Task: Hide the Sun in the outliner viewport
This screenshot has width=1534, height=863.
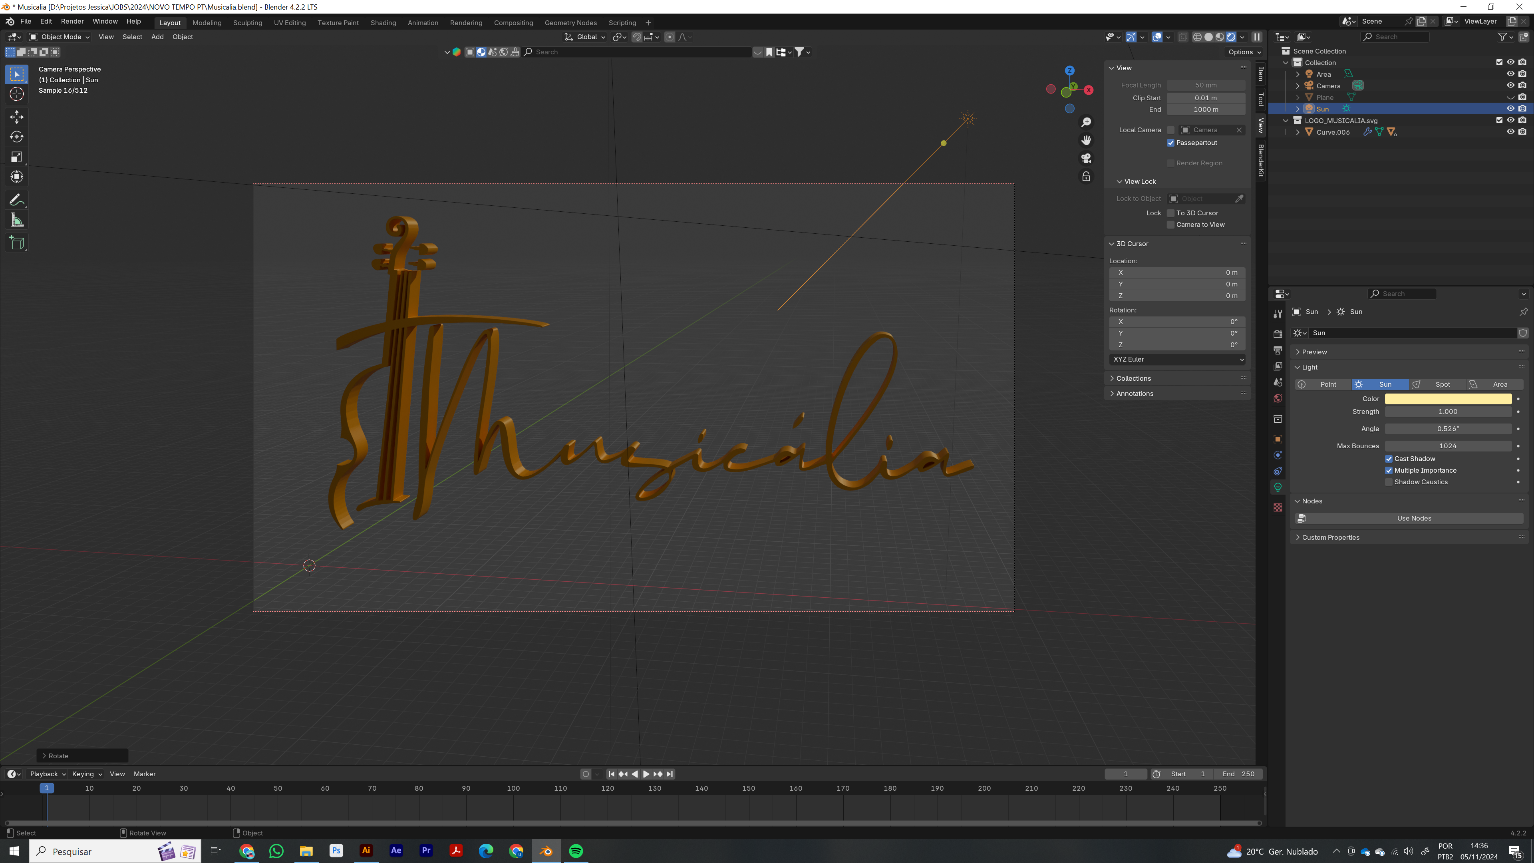Action: pyautogui.click(x=1510, y=109)
